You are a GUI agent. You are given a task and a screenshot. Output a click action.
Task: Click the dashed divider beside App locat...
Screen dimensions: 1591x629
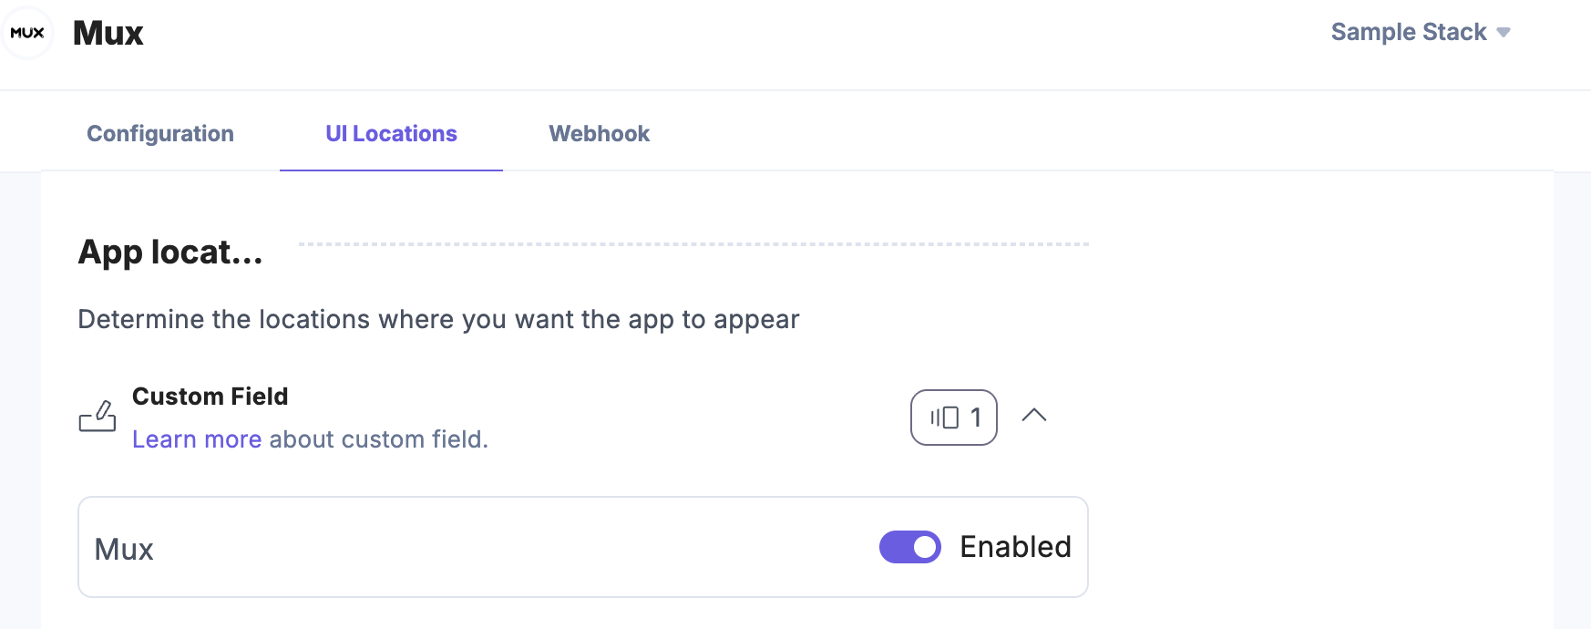pyautogui.click(x=693, y=244)
